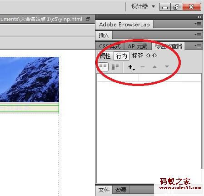Screen dimensions: 204x196
Task: Restore document window icon next to yinp.html
Action: 88,19
